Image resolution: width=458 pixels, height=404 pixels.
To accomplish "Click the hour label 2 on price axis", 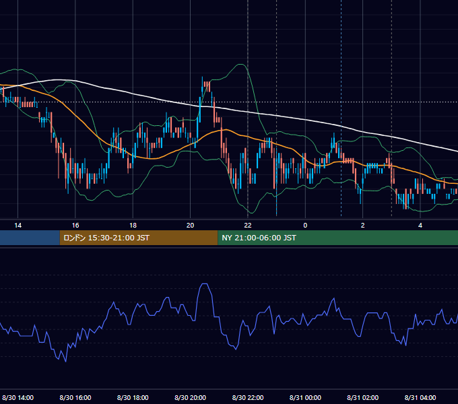I will [363, 226].
